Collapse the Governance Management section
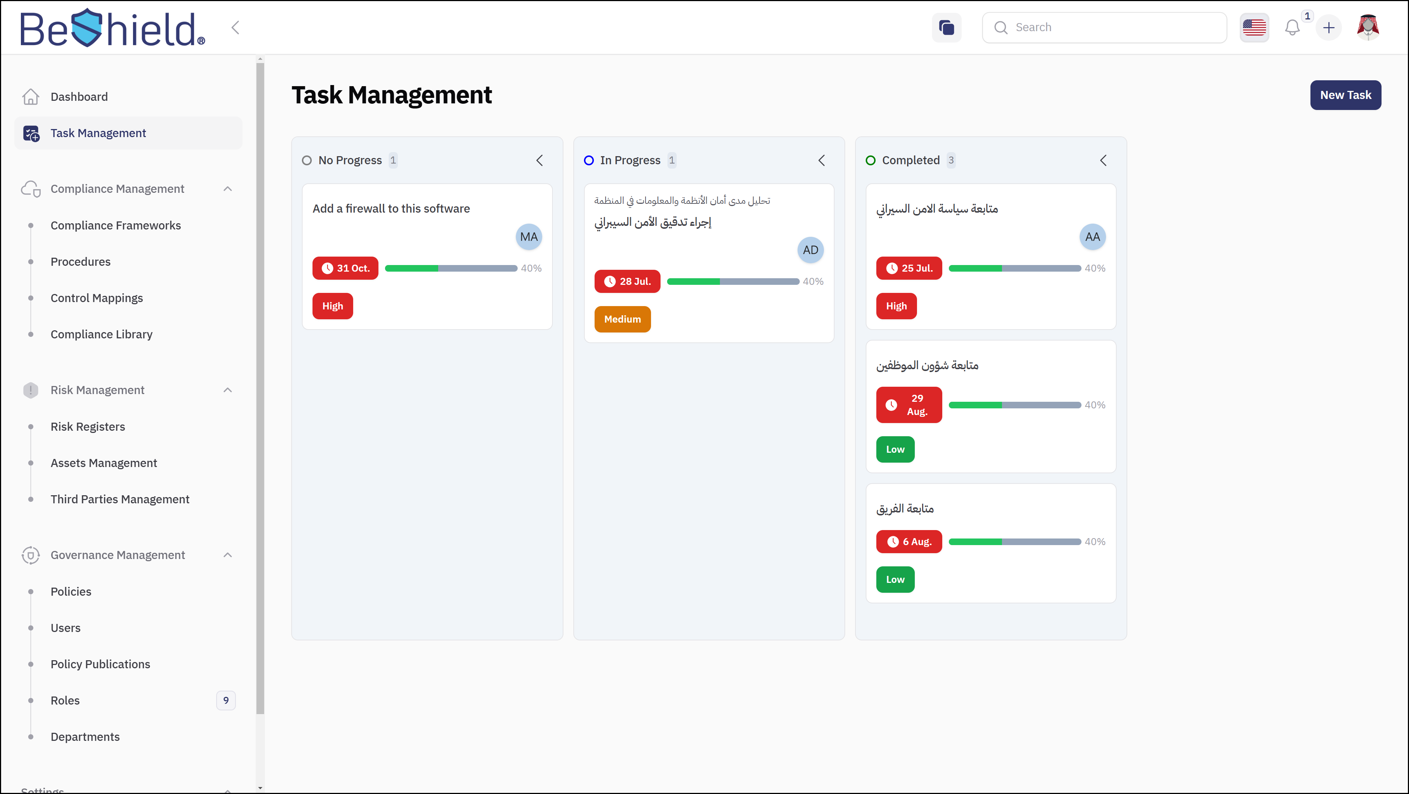The height and width of the screenshot is (794, 1409). tap(228, 555)
